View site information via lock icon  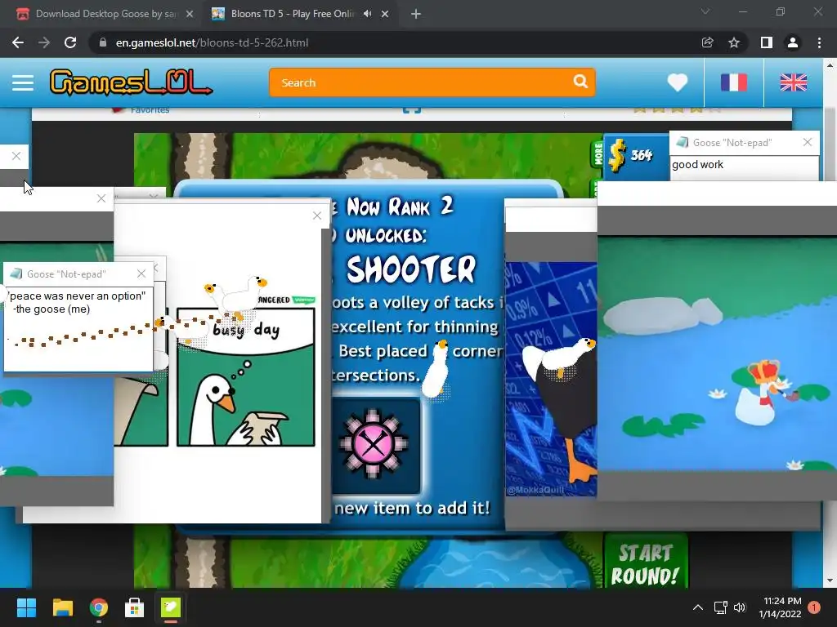click(x=103, y=42)
